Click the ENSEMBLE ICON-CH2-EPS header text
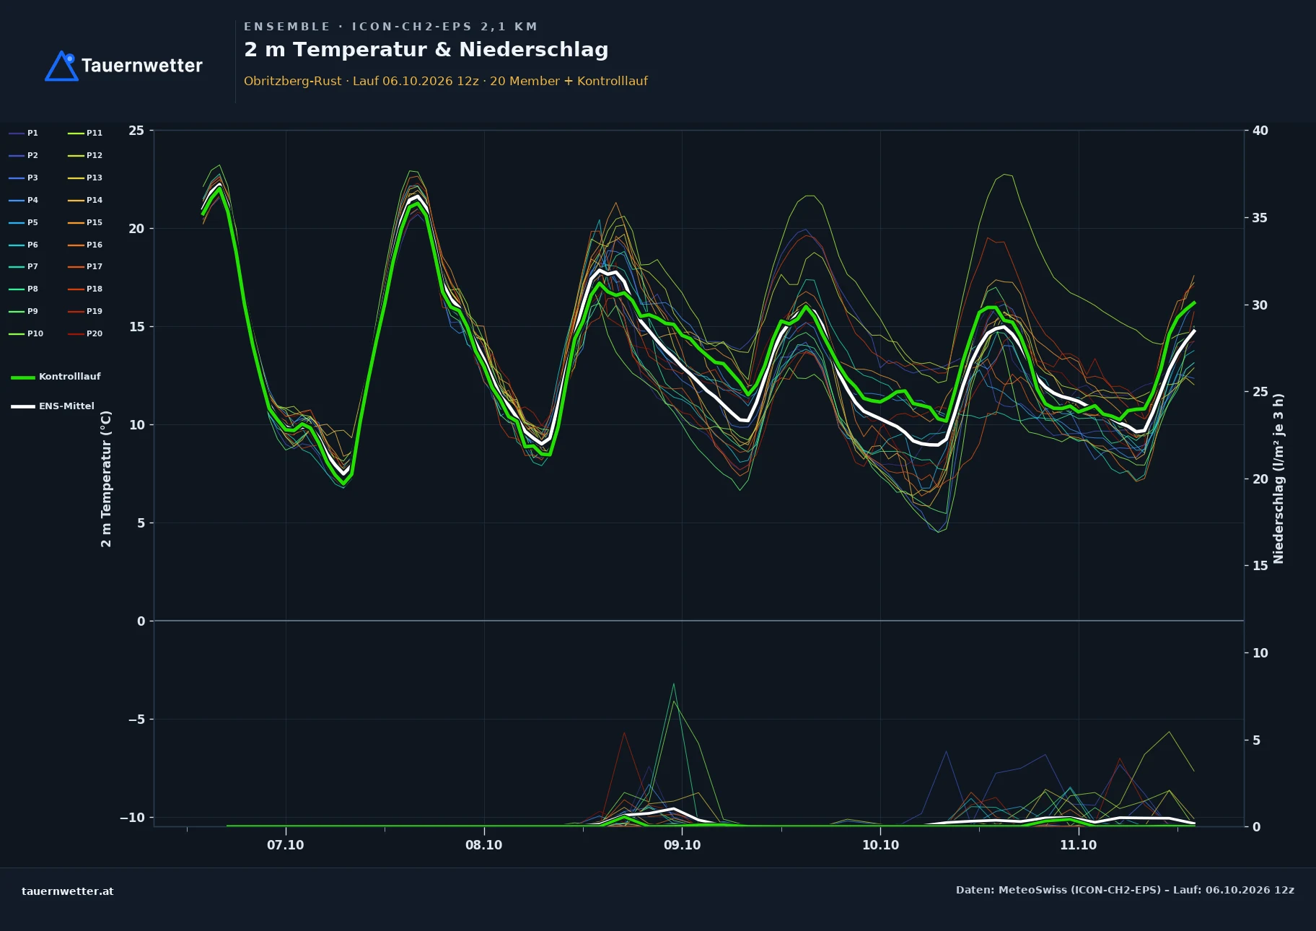Screen dimensions: 1316x931 [391, 27]
